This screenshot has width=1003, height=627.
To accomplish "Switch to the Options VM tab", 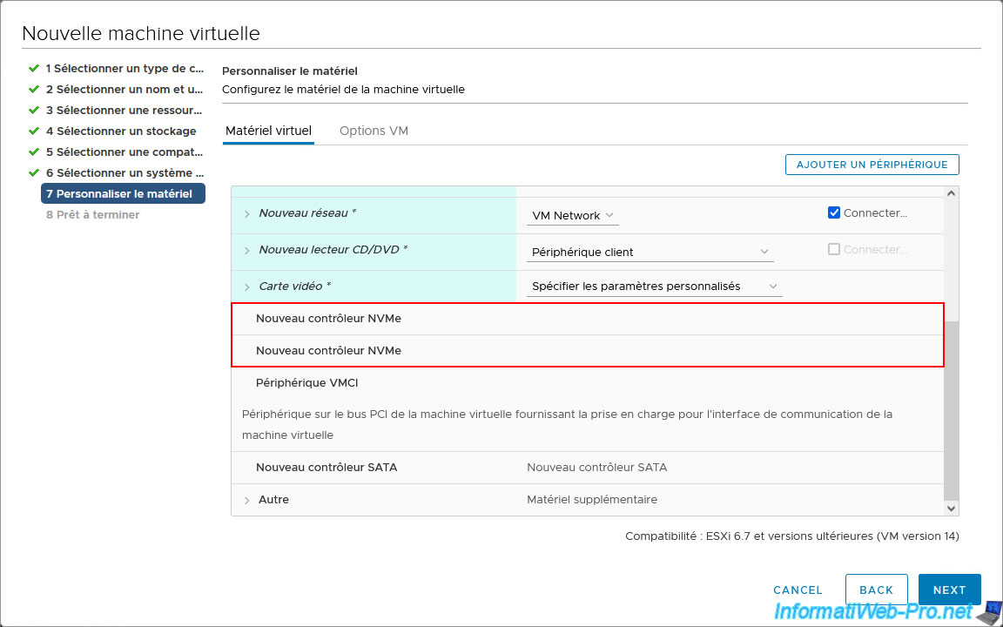I will coord(374,131).
